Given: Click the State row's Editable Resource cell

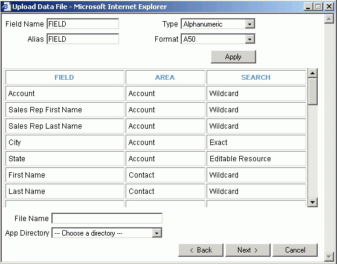Looking at the screenshot, I should 256,159.
